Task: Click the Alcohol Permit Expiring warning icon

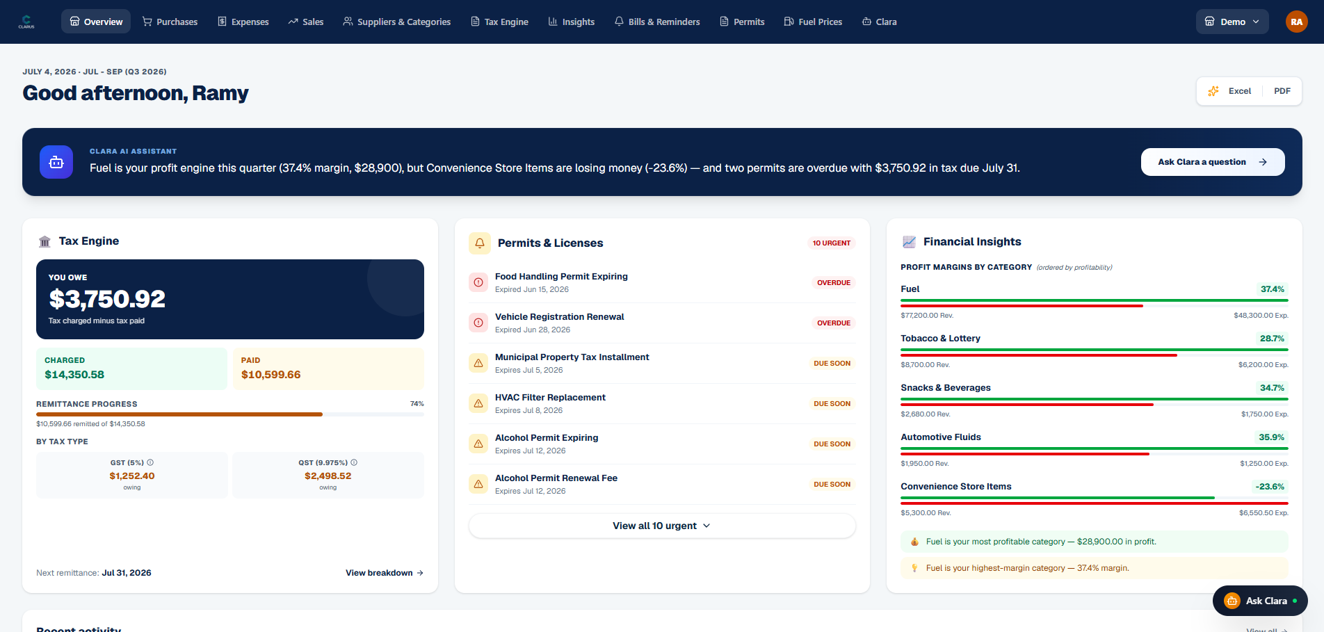Action: click(478, 444)
